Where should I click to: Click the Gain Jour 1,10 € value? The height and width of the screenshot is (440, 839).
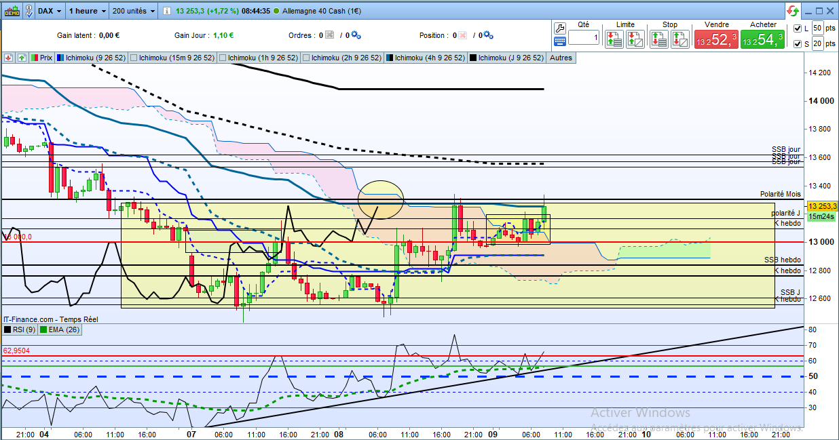pyautogui.click(x=223, y=35)
